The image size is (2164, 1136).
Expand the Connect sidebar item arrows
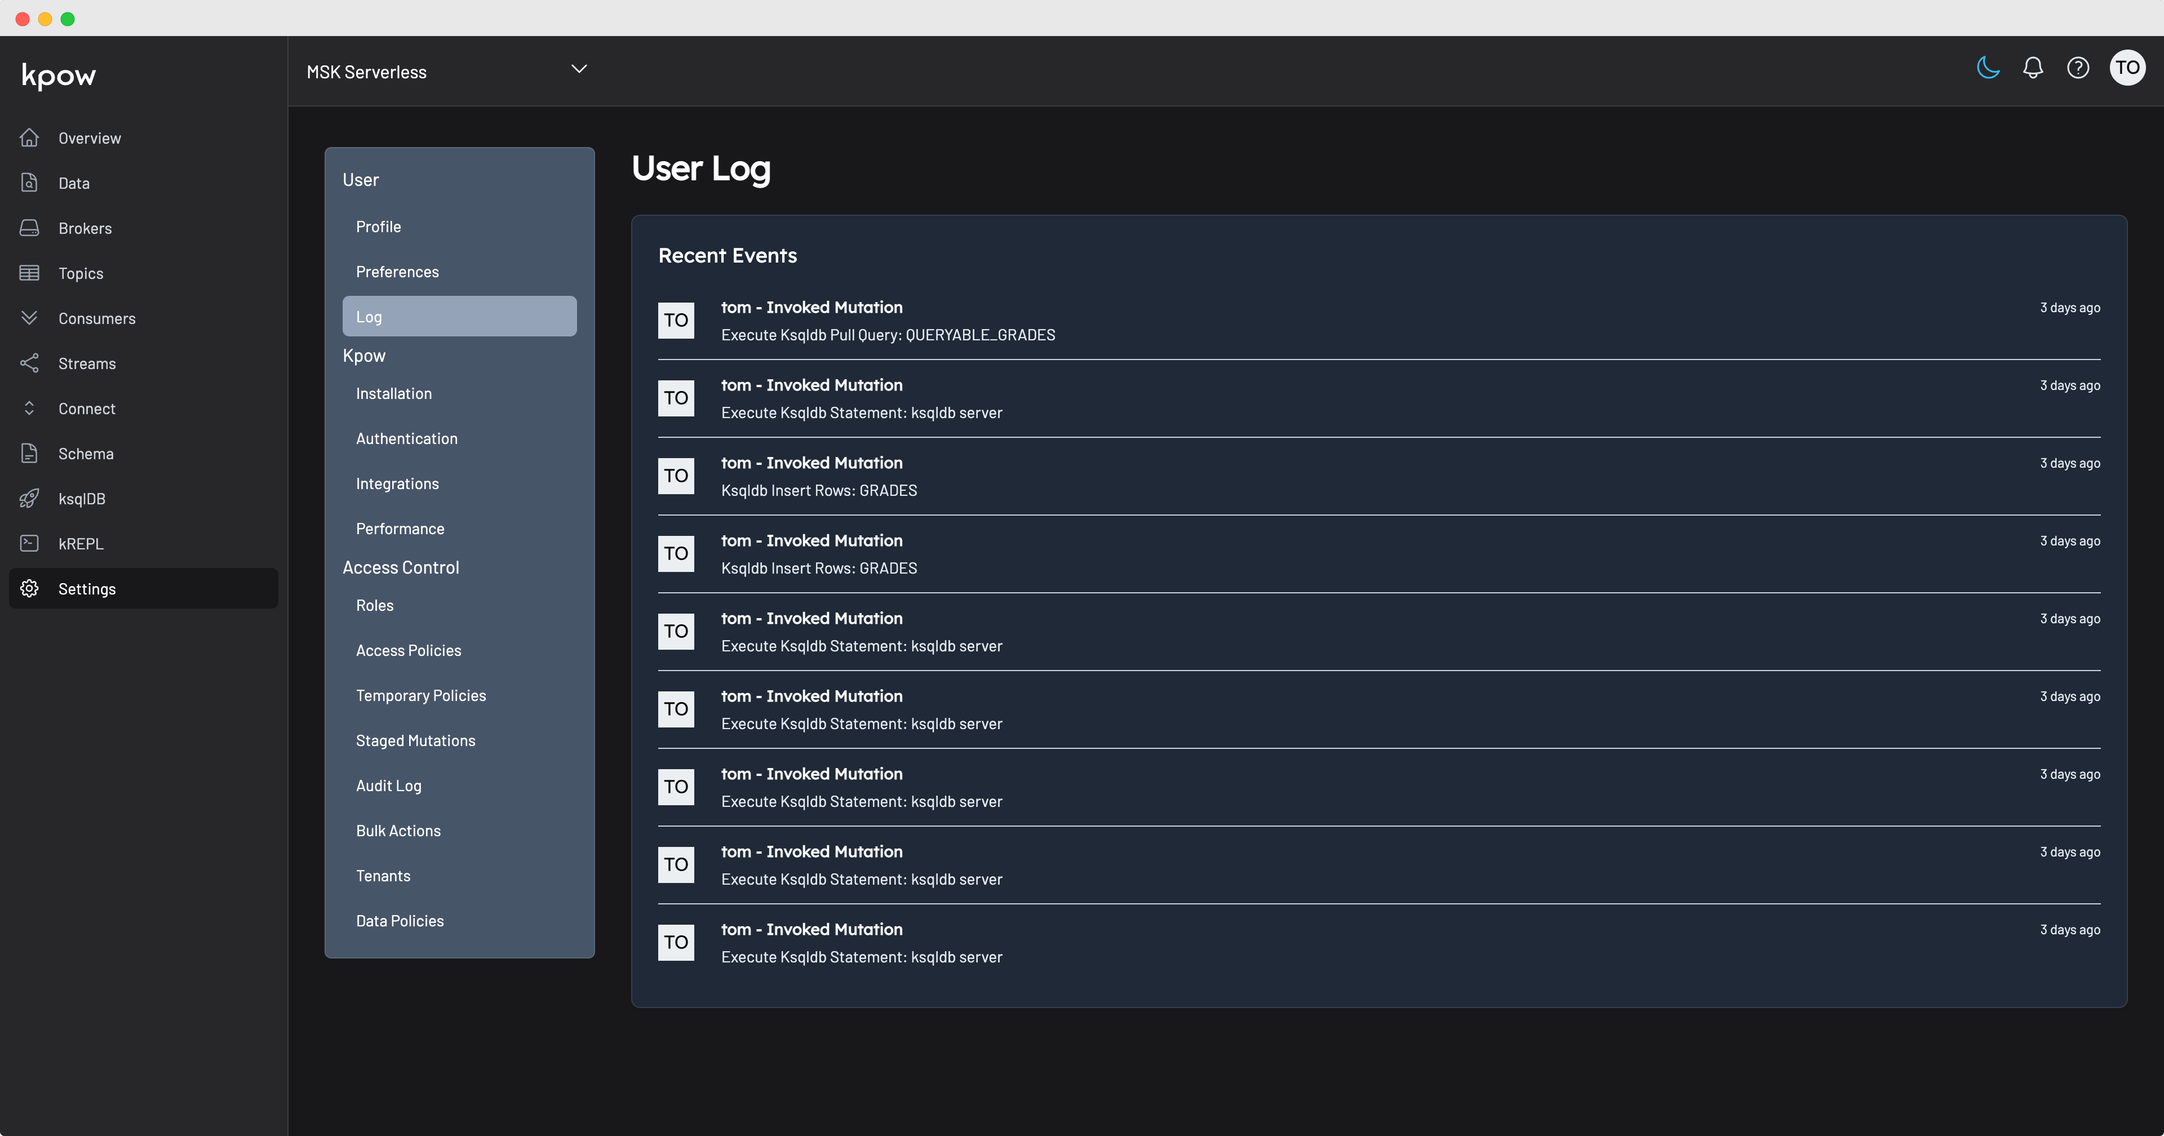[x=29, y=409]
